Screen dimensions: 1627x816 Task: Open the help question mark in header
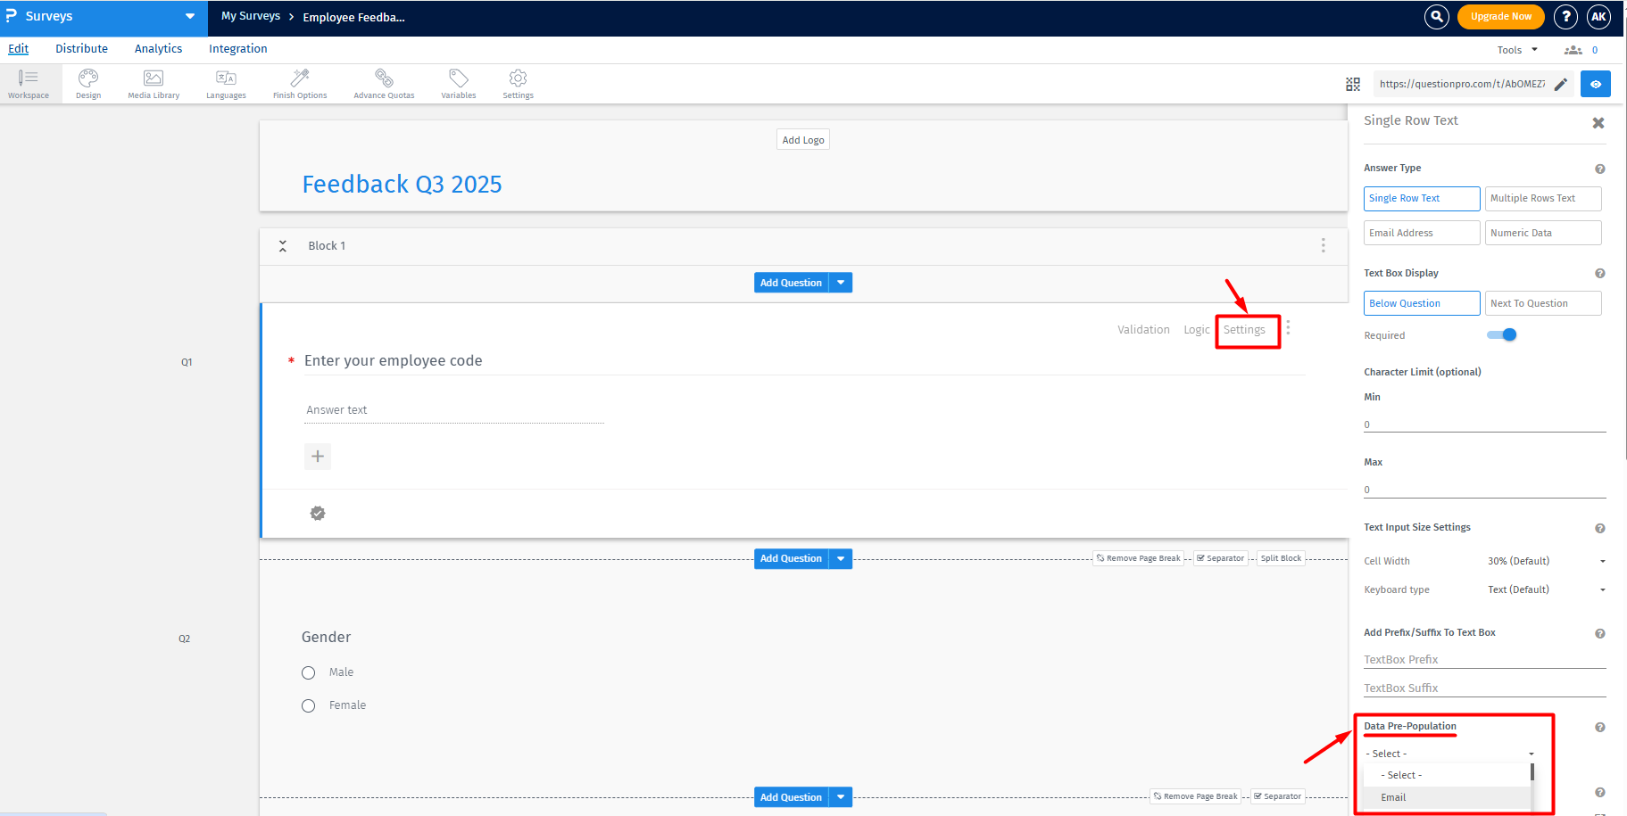point(1565,16)
